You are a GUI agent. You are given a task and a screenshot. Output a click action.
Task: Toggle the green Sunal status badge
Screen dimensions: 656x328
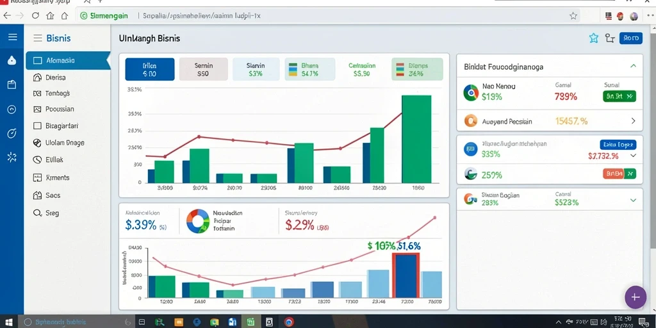click(x=619, y=97)
